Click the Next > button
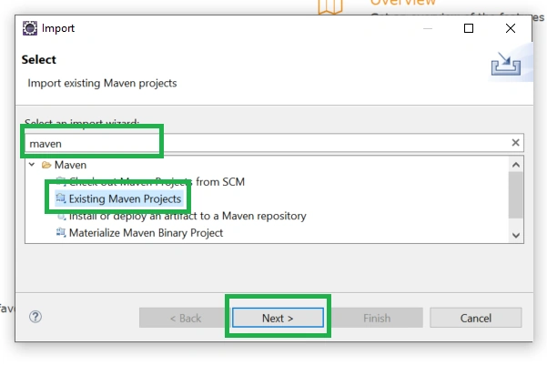The height and width of the screenshot is (366, 547). click(278, 318)
